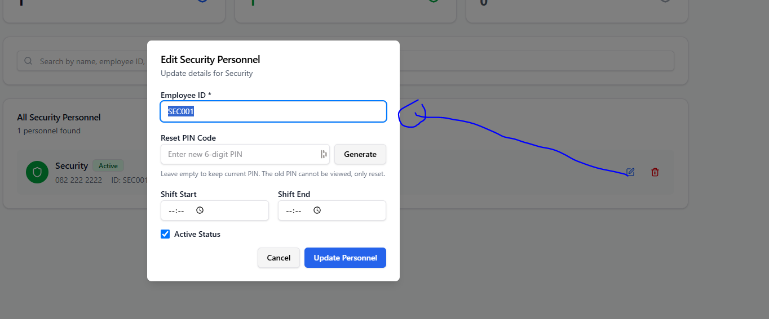Click the green Active status badge
The height and width of the screenshot is (319, 769).
click(x=108, y=166)
